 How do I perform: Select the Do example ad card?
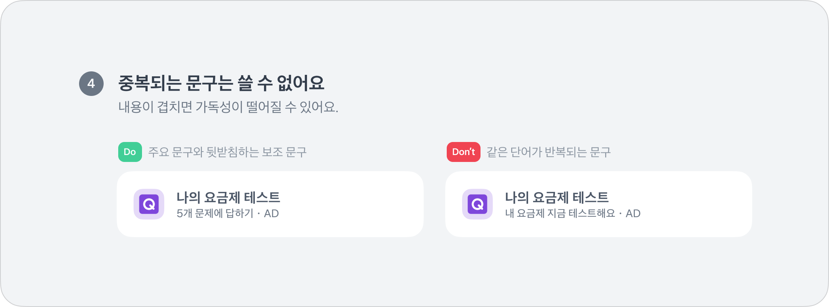click(x=345, y=204)
